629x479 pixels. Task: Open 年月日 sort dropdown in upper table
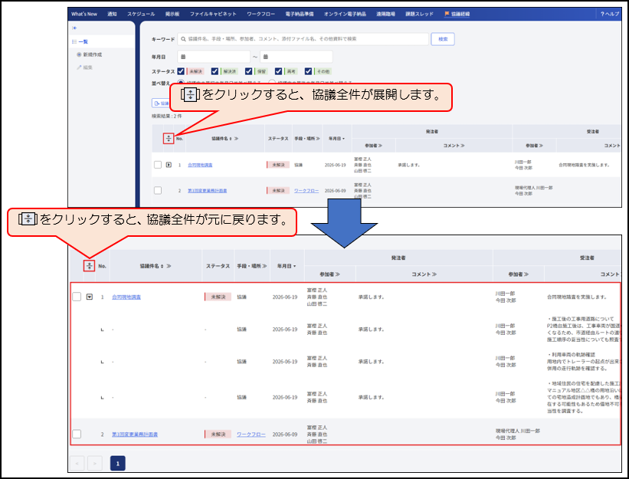point(344,139)
